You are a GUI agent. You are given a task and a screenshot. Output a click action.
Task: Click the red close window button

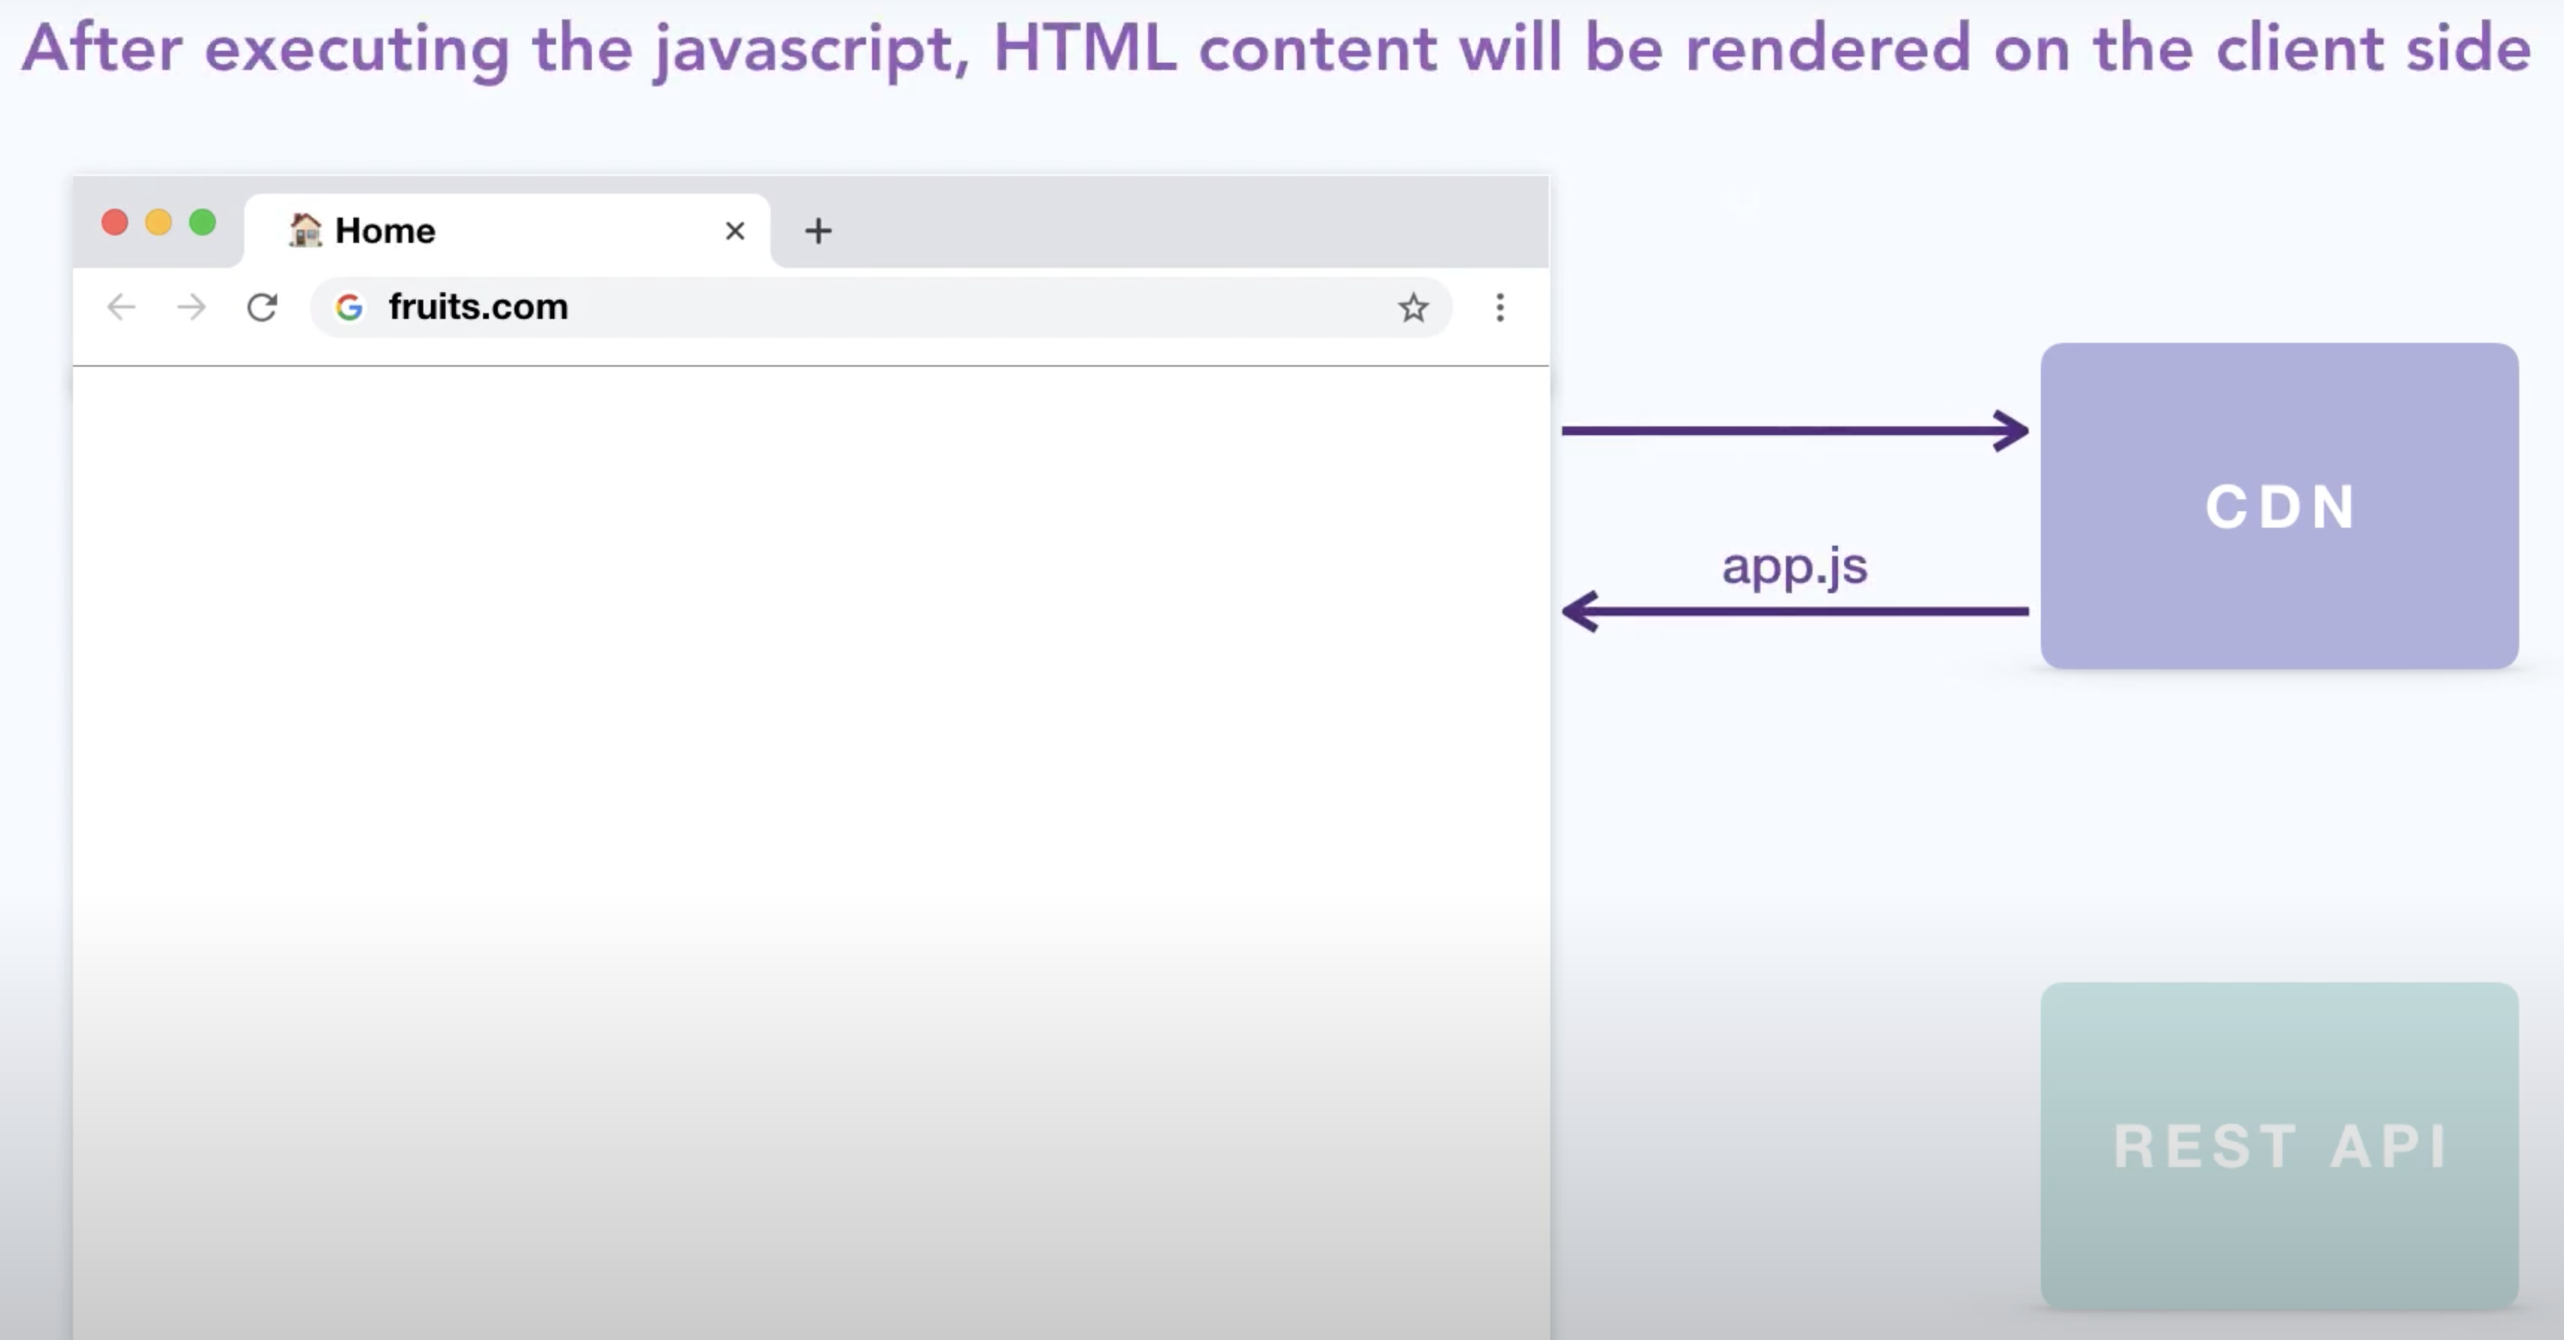pos(115,222)
